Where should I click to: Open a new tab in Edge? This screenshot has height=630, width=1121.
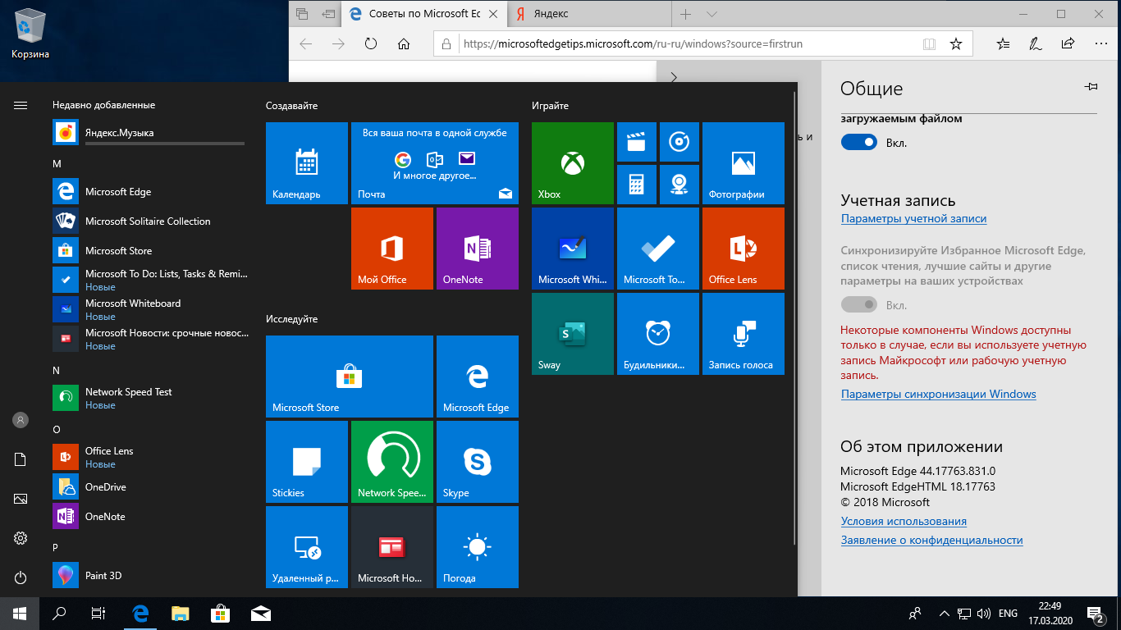685,14
